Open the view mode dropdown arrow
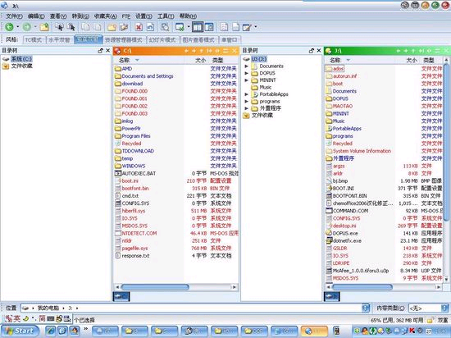Image resolution: width=451 pixels, height=338 pixels. [x=189, y=27]
